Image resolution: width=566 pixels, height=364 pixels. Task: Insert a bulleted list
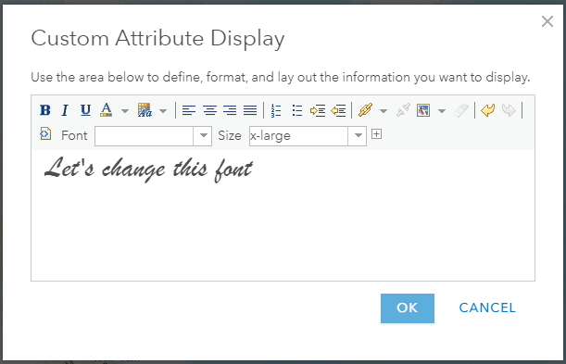[297, 110]
